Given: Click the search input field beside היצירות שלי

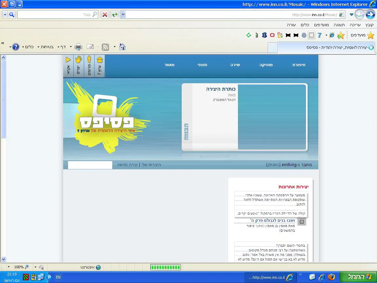Looking at the screenshot, I should point(90,165).
